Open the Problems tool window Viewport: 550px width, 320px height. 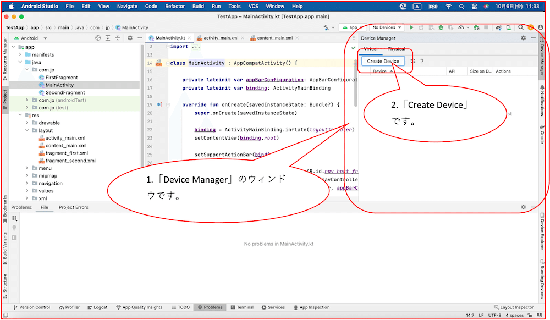(210, 307)
